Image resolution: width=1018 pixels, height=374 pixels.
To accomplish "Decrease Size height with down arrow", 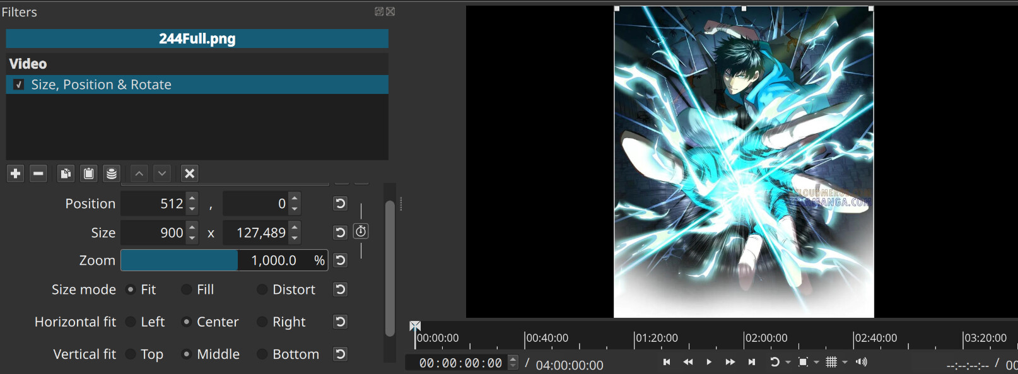I will coord(295,238).
